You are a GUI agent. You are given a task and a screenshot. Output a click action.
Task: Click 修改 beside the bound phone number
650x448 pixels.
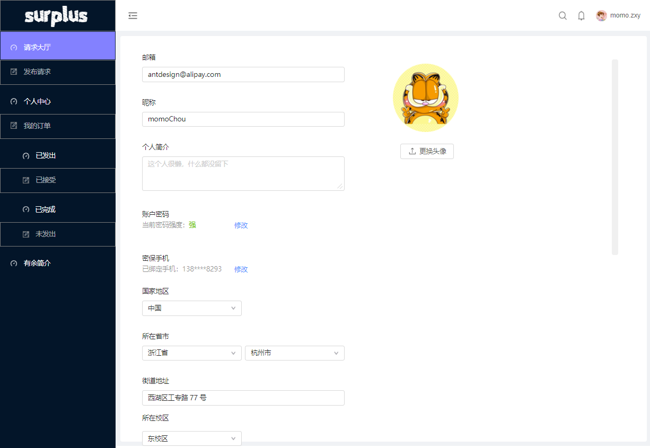[240, 269]
